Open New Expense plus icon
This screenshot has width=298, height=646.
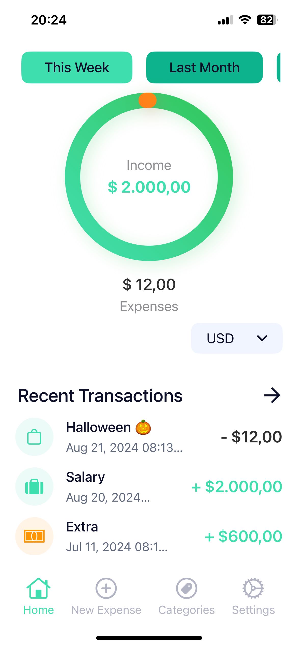pyautogui.click(x=106, y=588)
